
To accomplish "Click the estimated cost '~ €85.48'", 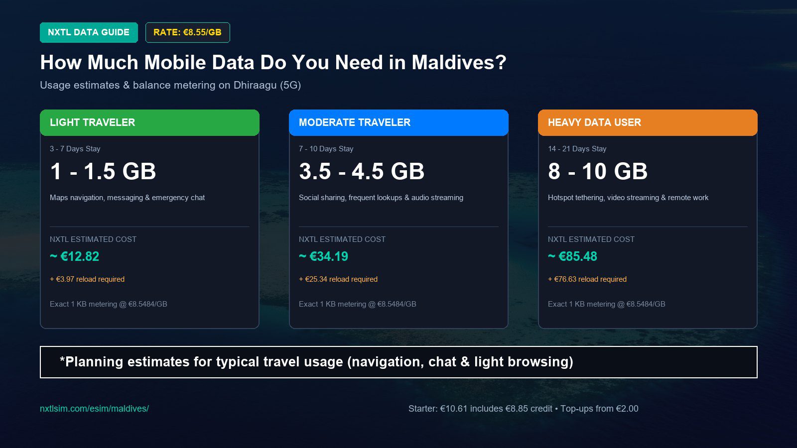I will [x=572, y=256].
